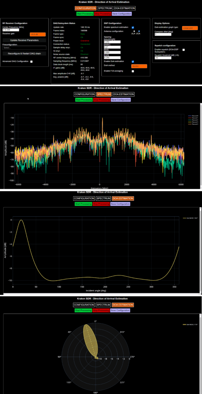The image size is (202, 394).
Task: Open CONFIGURATION tab in the configuration view
Action: click(x=85, y=8)
